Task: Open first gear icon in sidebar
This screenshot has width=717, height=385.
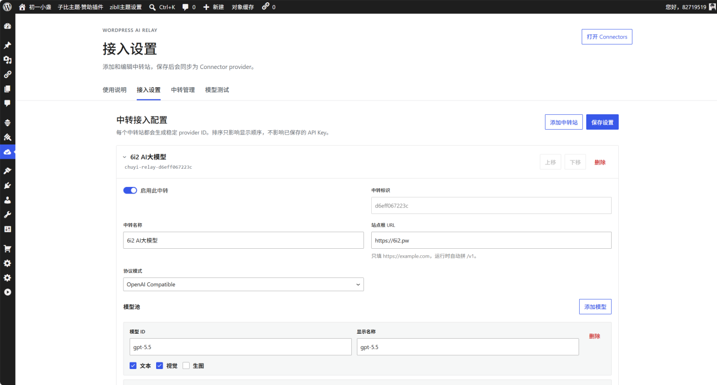Action: coord(8,263)
